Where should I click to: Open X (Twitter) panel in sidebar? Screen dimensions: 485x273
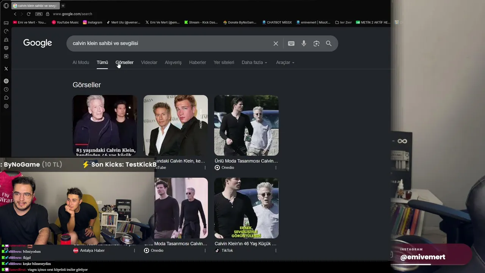point(6,69)
